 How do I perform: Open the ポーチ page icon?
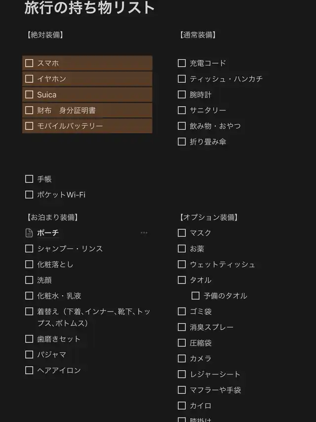(x=29, y=233)
